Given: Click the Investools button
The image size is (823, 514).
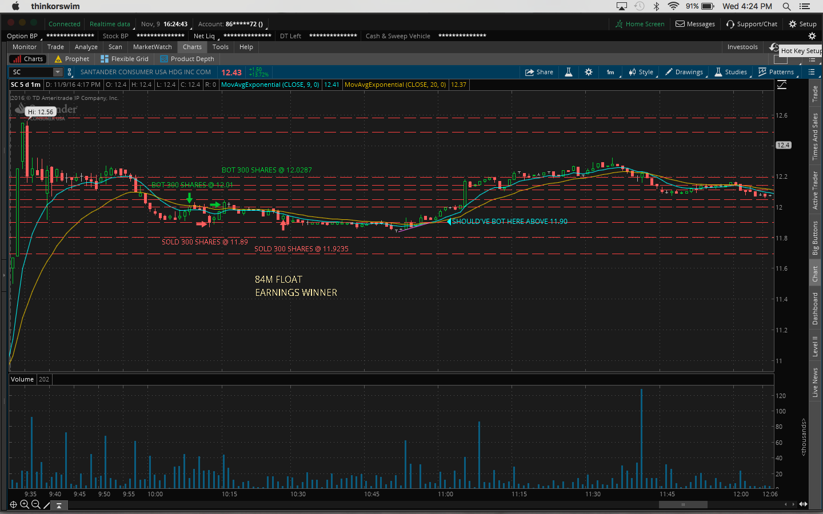Looking at the screenshot, I should coord(742,47).
